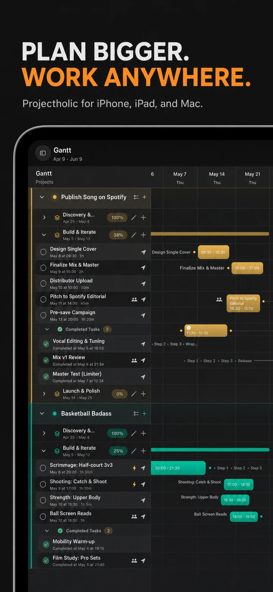Click the Release step on timeline

[245, 361]
